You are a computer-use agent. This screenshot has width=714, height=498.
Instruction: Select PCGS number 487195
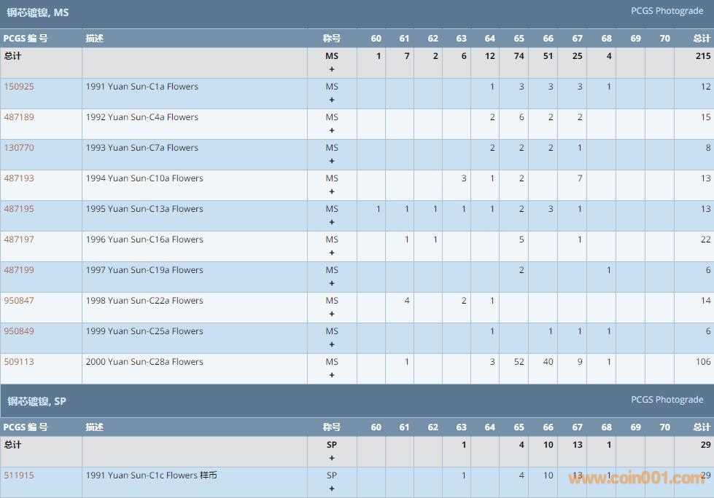19,209
